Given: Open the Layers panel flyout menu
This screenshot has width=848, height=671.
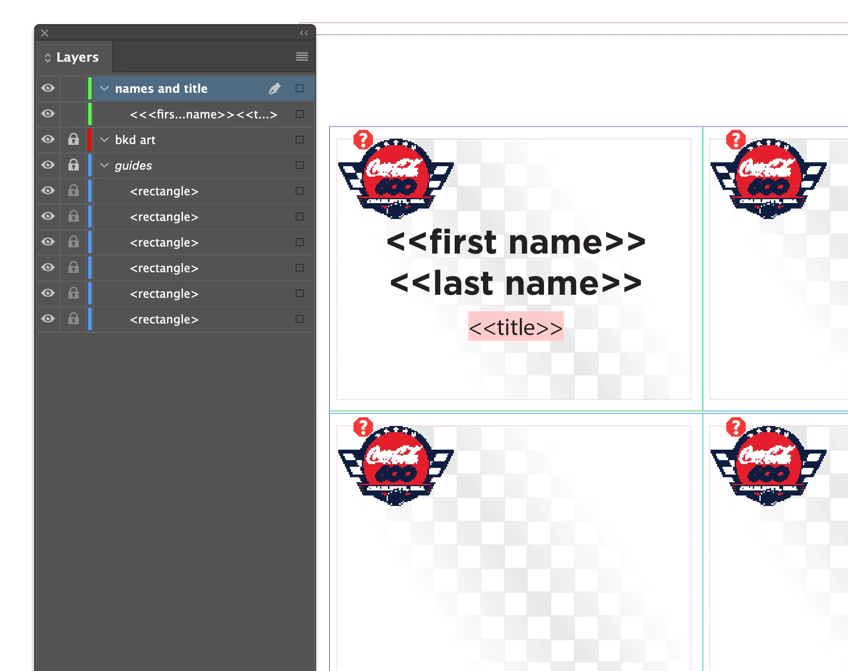Looking at the screenshot, I should coord(302,57).
